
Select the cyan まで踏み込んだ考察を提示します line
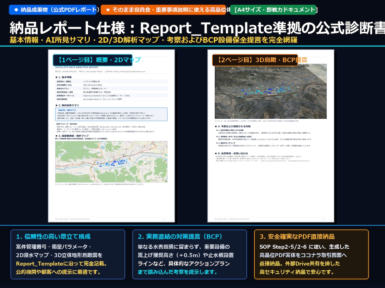click(178, 272)
